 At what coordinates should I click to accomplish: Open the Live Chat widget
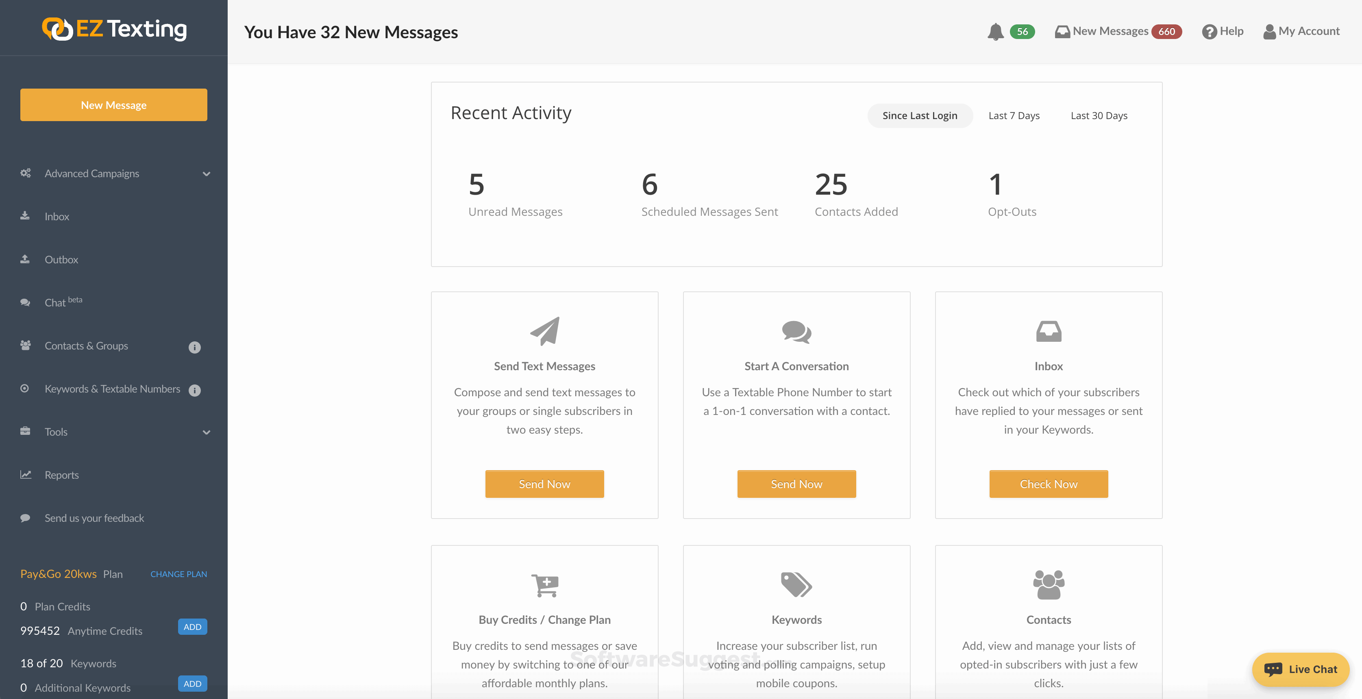click(x=1301, y=669)
